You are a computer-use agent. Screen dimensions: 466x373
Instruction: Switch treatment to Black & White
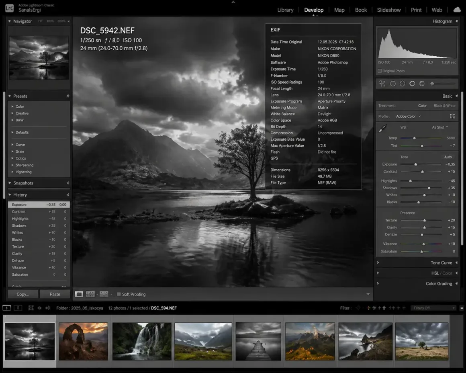click(444, 106)
